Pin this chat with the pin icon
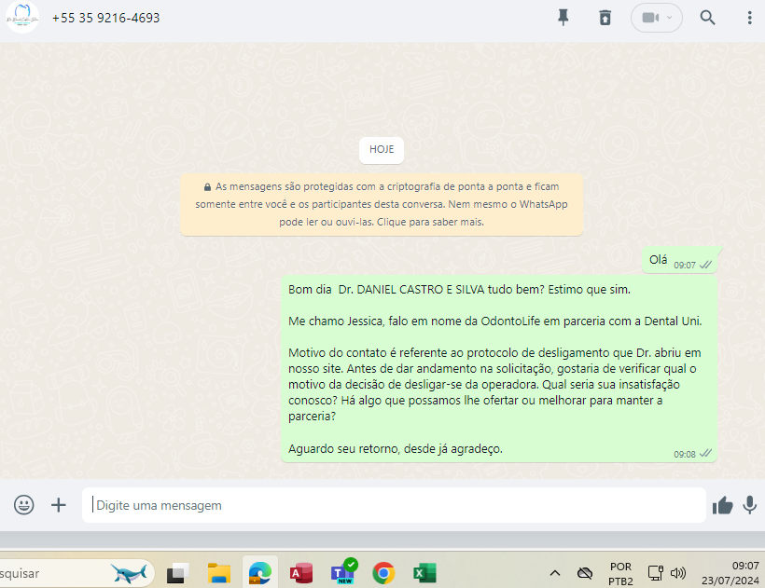 563,18
